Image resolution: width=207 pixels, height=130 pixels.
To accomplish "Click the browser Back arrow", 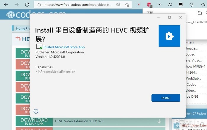I will point(6,5).
